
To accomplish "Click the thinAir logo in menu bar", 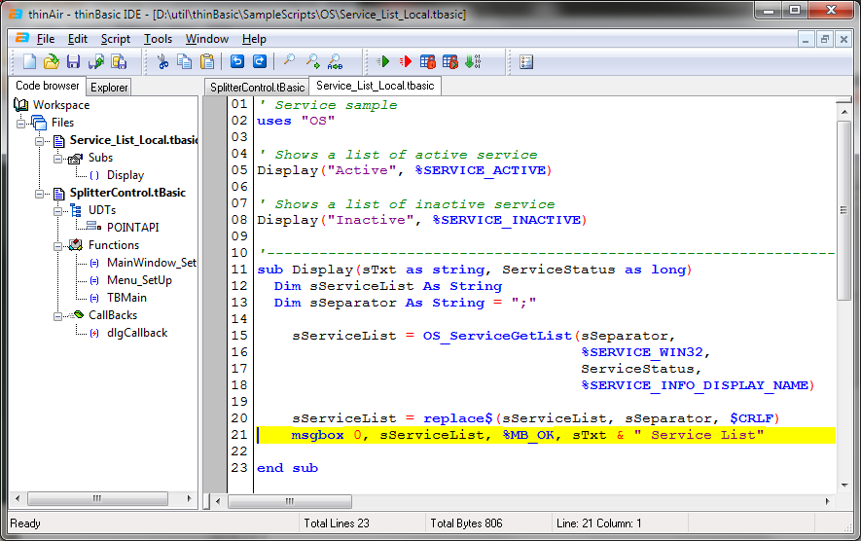I will [22, 38].
